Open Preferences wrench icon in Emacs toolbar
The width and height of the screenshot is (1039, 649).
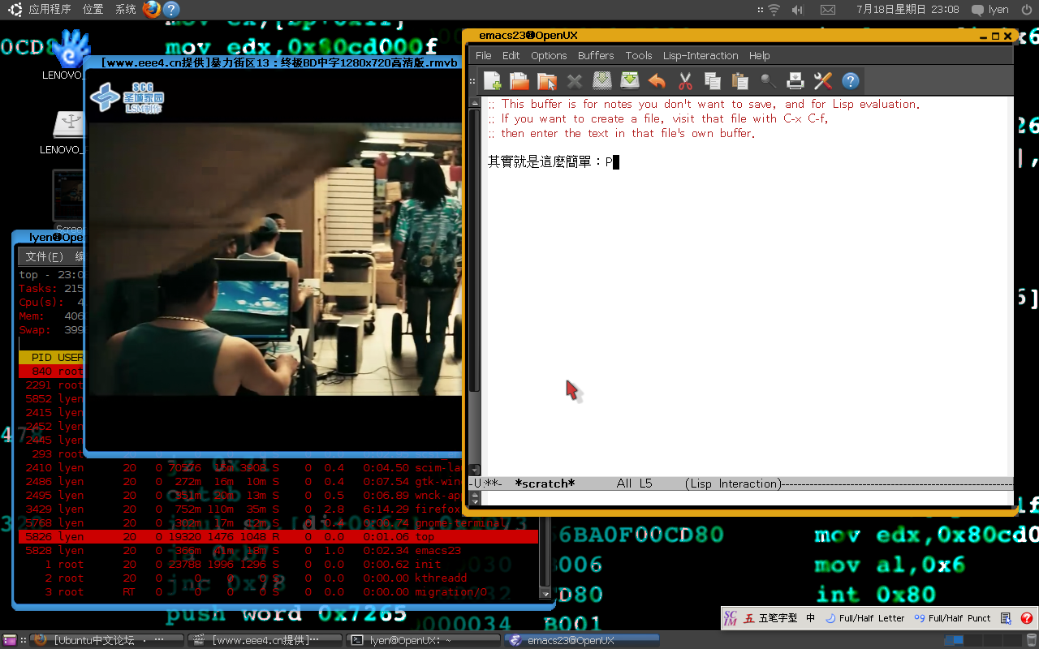point(823,81)
